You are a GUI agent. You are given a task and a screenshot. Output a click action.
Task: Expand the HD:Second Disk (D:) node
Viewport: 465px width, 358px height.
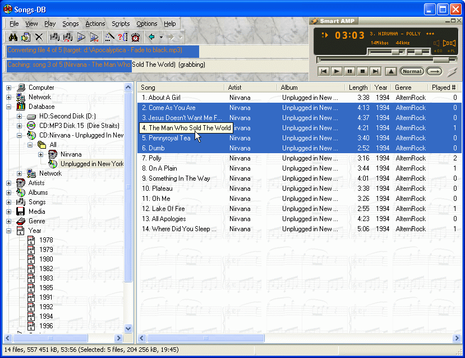click(19, 116)
